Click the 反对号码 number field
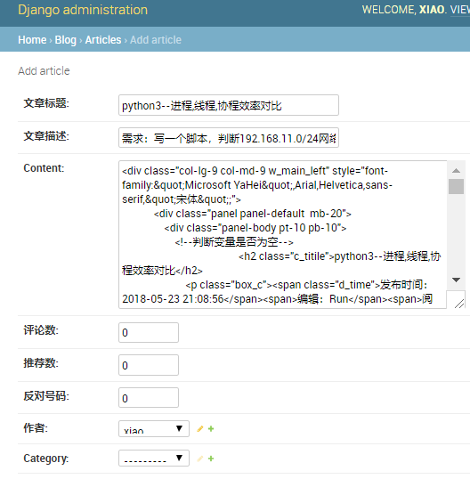The width and height of the screenshot is (470, 479). coord(149,398)
